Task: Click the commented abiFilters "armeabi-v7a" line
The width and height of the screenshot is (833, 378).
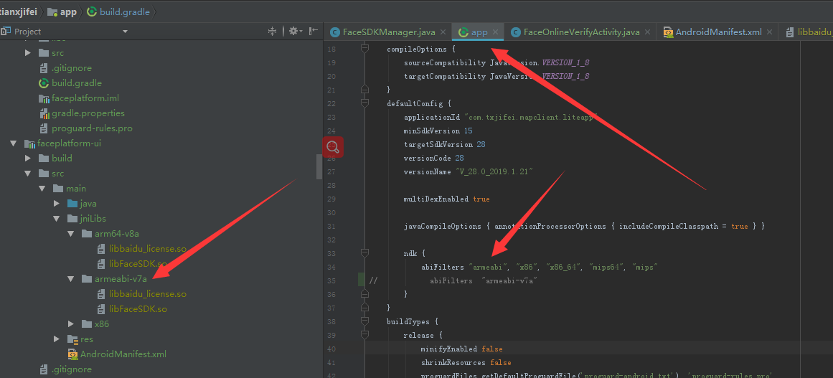Action: (484, 281)
